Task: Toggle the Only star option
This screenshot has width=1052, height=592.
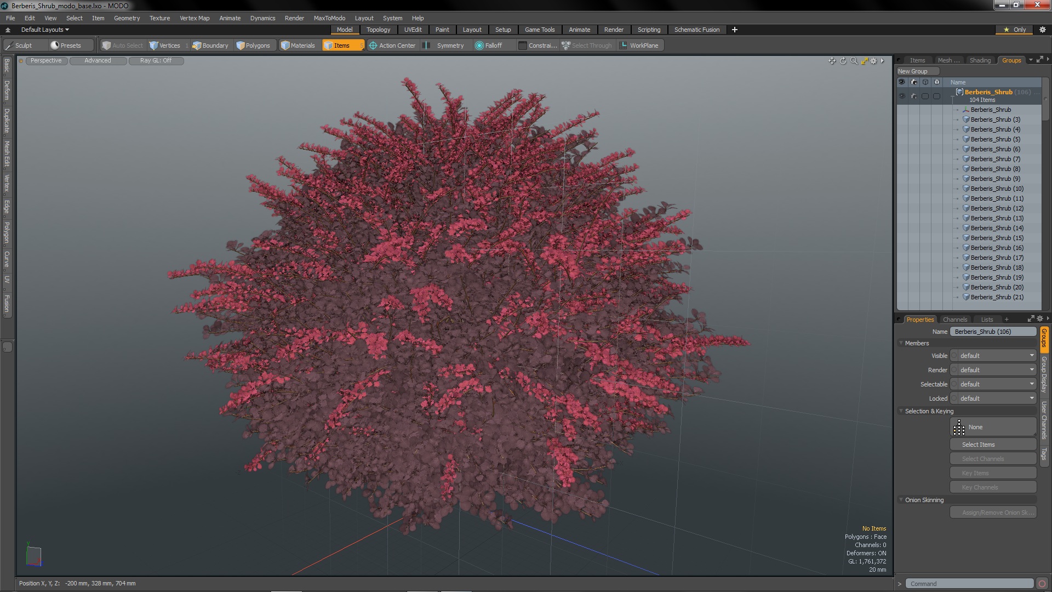Action: tap(1014, 30)
